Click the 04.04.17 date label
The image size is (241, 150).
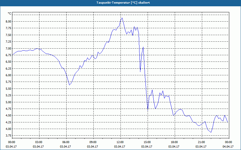click(228, 146)
